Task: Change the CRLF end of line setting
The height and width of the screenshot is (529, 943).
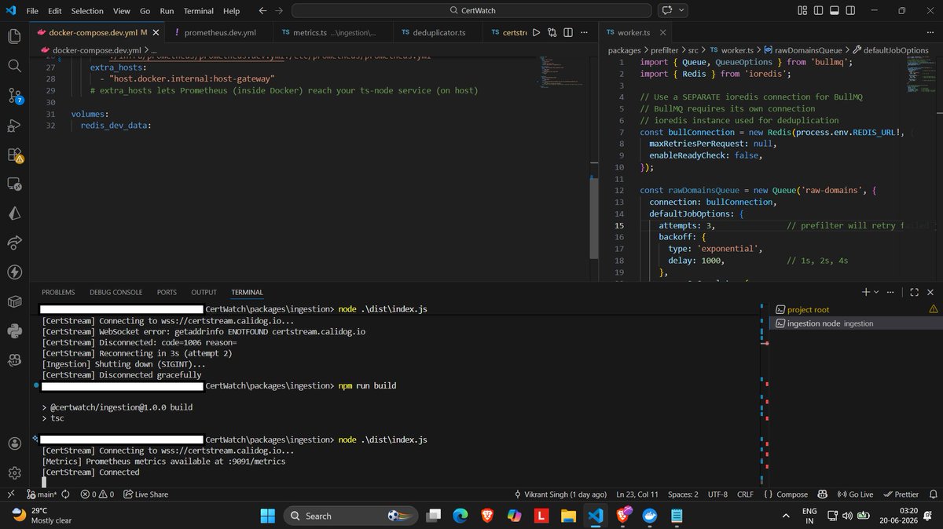Action: point(745,494)
